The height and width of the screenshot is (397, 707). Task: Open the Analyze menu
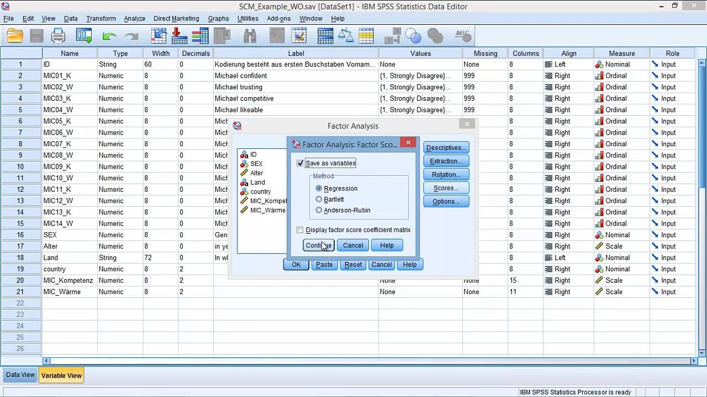(x=134, y=19)
